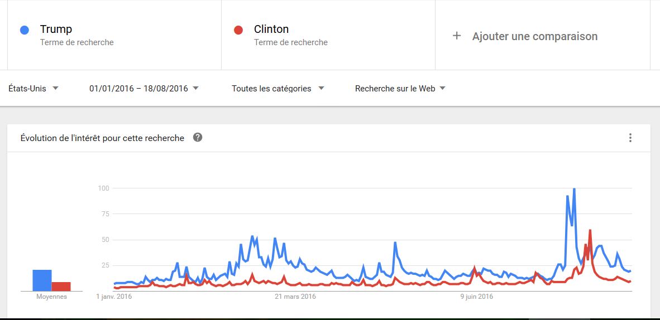This screenshot has height=320, width=660.
Task: Click the Évolution de l'intérêt chart title
Action: coord(102,138)
